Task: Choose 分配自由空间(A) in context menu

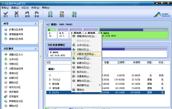Action: [x=87, y=54]
